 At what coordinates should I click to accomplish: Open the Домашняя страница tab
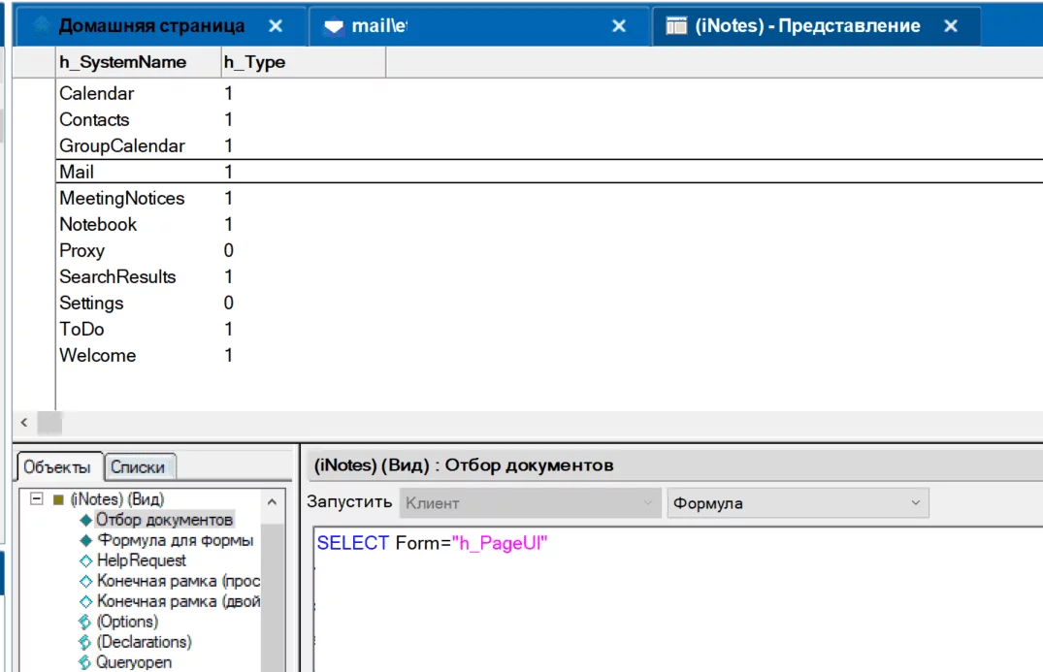coord(150,26)
